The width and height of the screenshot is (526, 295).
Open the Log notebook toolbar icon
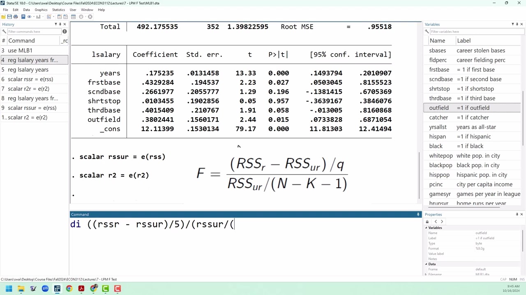23,17
